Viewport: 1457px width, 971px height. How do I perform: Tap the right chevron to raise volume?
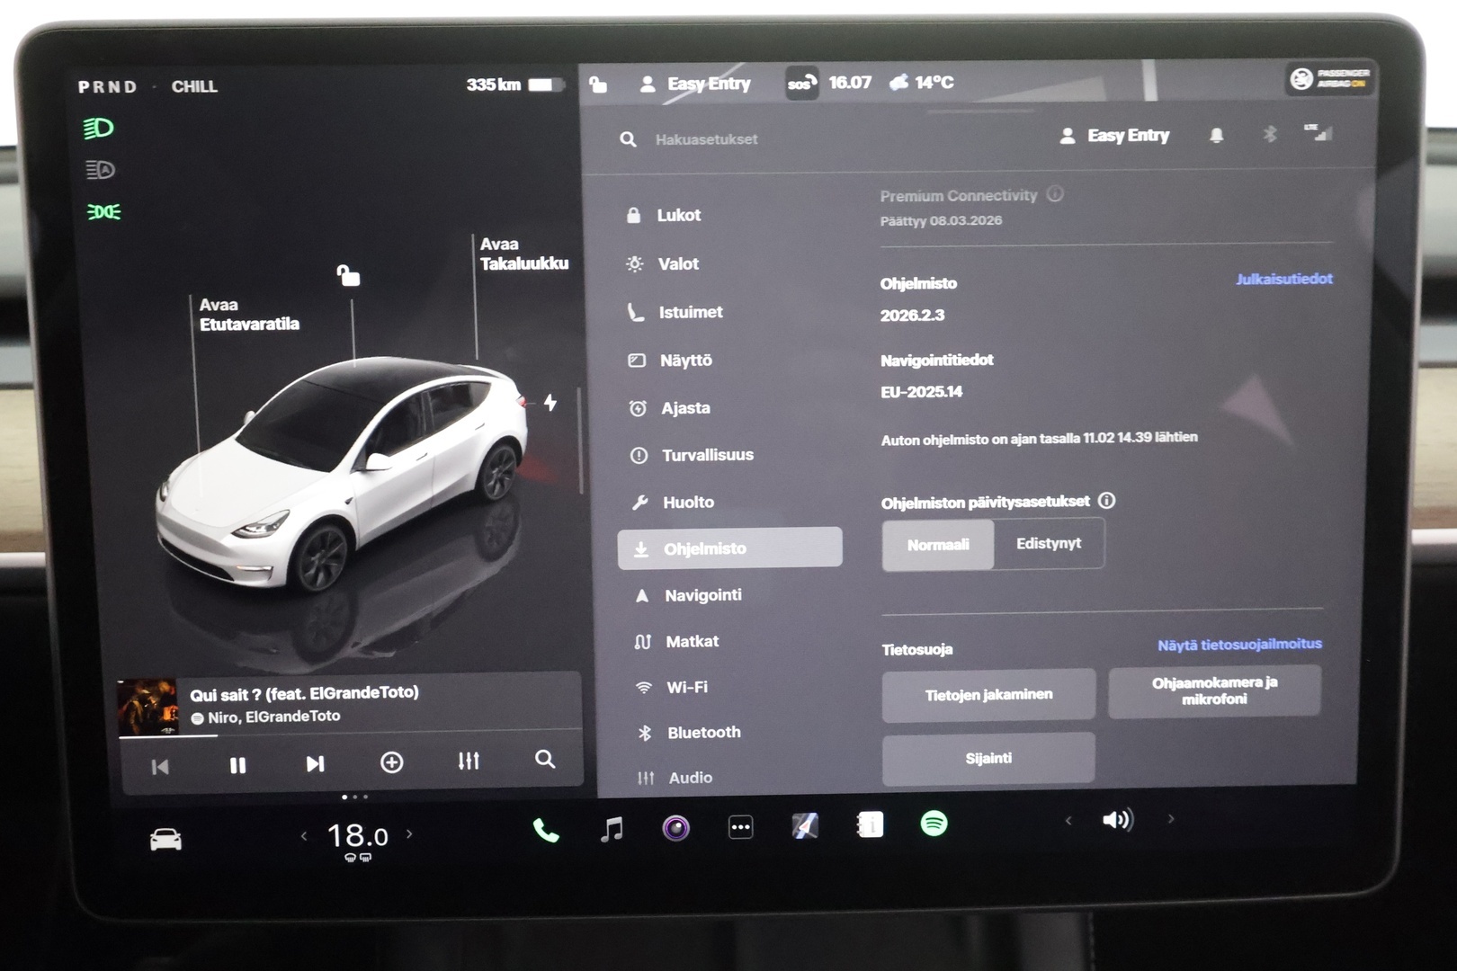(x=1172, y=820)
